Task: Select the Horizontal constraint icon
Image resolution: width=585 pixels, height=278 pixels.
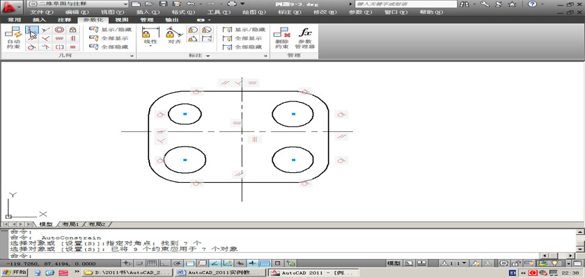Action: click(59, 38)
